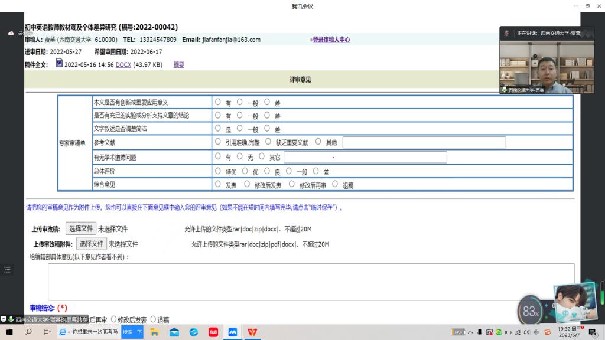
Task: Click the Word document icon beside 稿件全文
Action: point(59,63)
